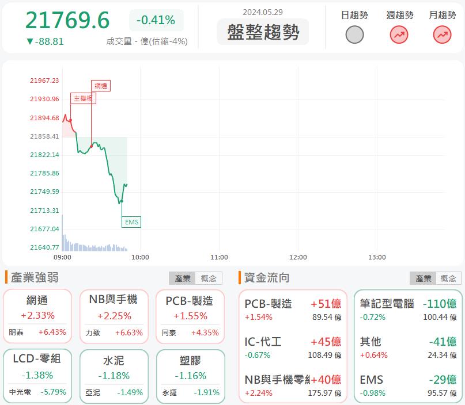This screenshot has height=405, width=465.
Task: Click the 主機板 marker label on chart
Action: click(83, 98)
